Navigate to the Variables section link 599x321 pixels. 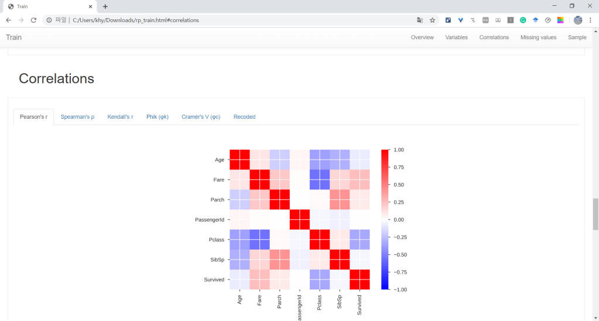coord(456,37)
